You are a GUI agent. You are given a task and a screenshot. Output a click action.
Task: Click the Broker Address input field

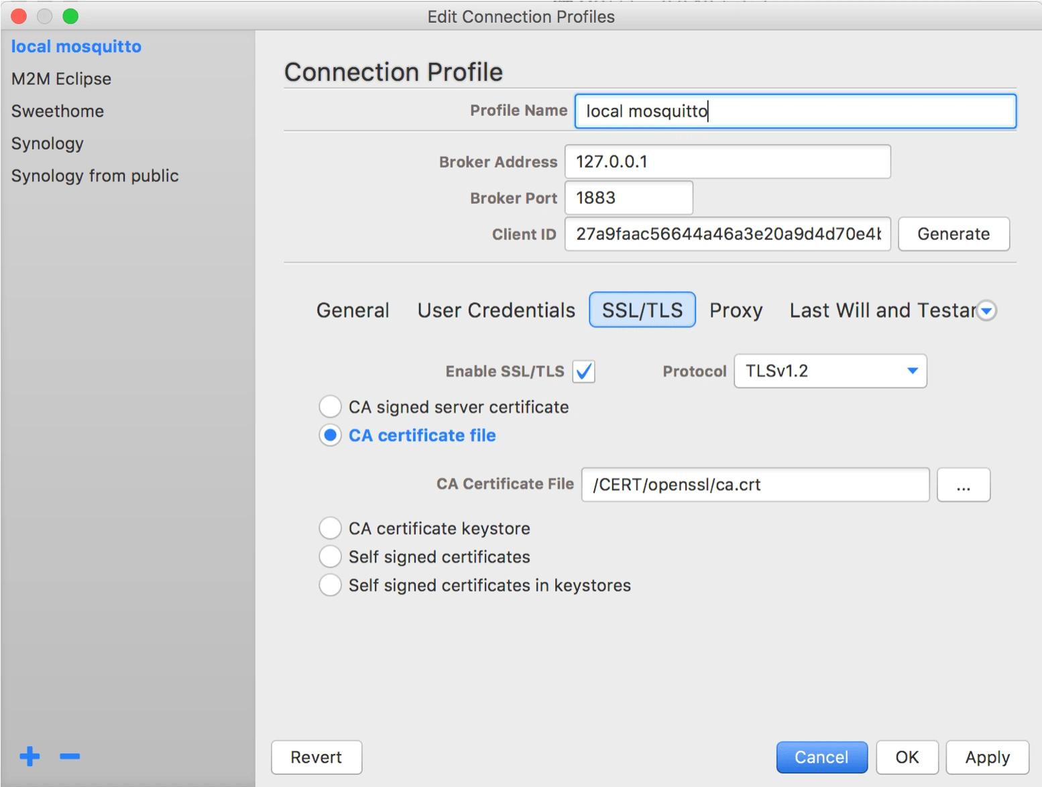pyautogui.click(x=728, y=162)
